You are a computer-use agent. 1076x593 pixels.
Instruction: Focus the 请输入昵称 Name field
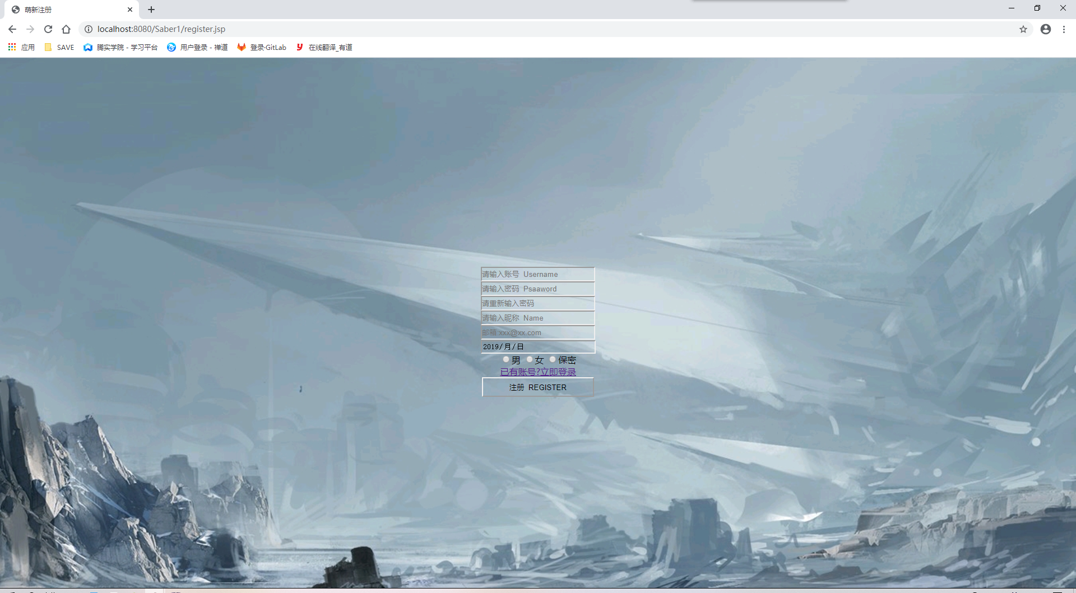click(x=537, y=318)
